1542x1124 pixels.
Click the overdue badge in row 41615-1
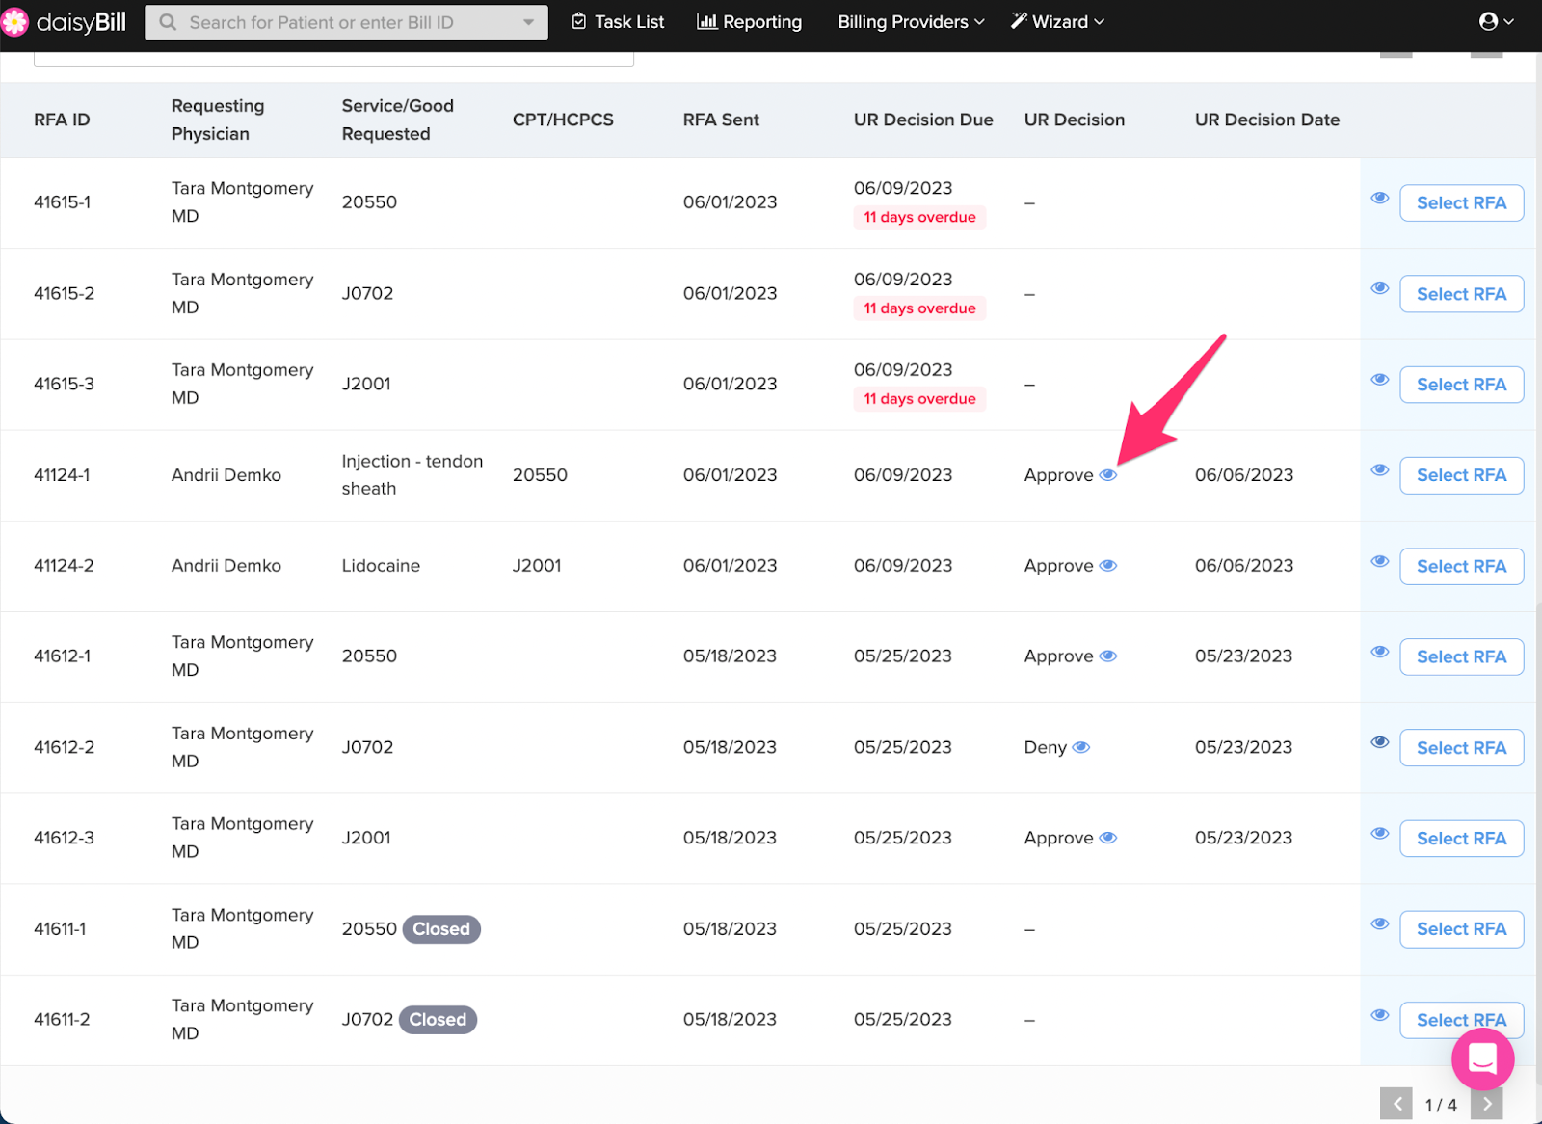(919, 217)
